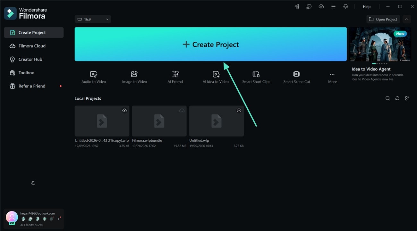Image resolution: width=417 pixels, height=231 pixels.
Task: Open Refer a Friend
Action: pyautogui.click(x=34, y=86)
